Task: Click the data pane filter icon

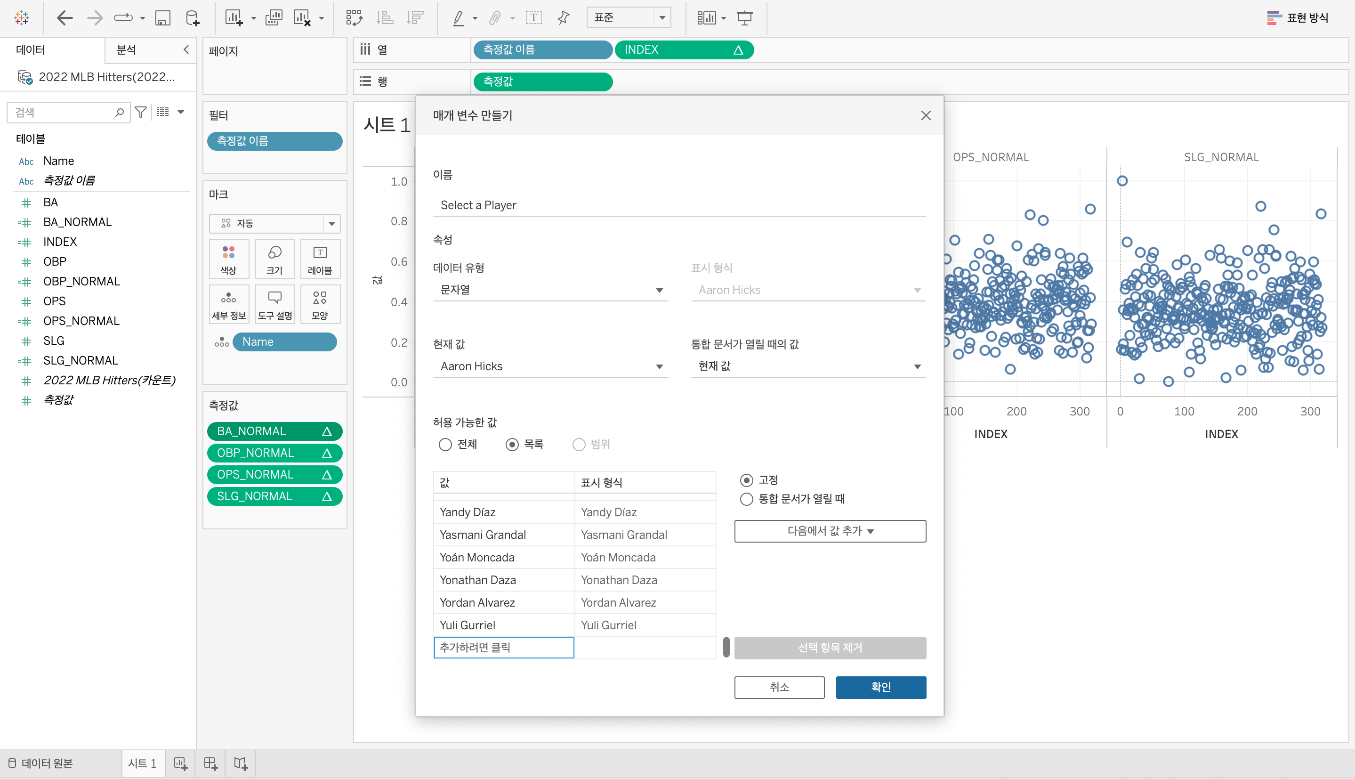Action: coord(141,113)
